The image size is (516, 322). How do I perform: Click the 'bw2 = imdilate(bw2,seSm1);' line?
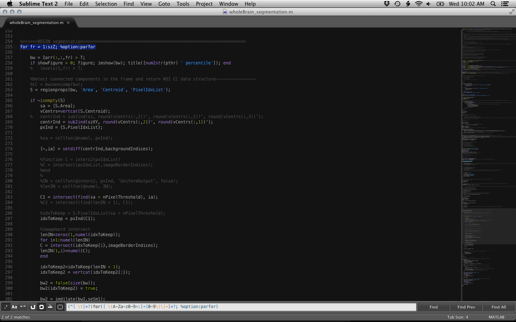click(73, 299)
